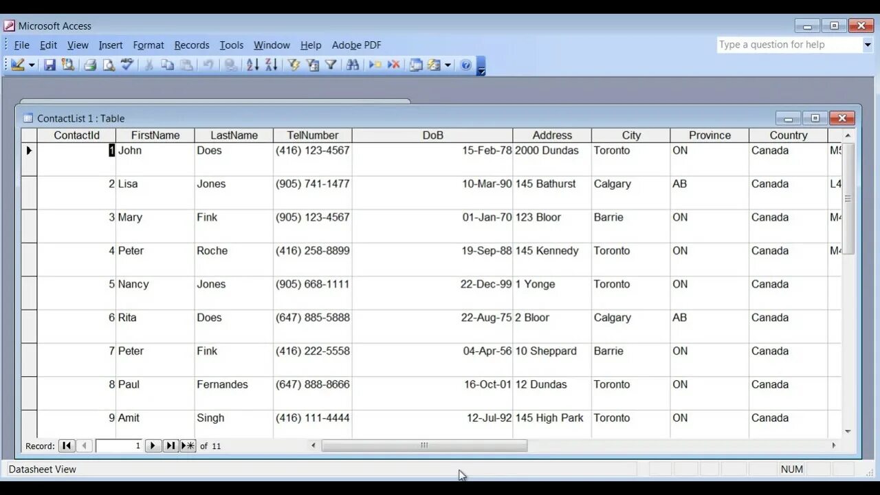
Task: Open the Records menu
Action: click(192, 45)
